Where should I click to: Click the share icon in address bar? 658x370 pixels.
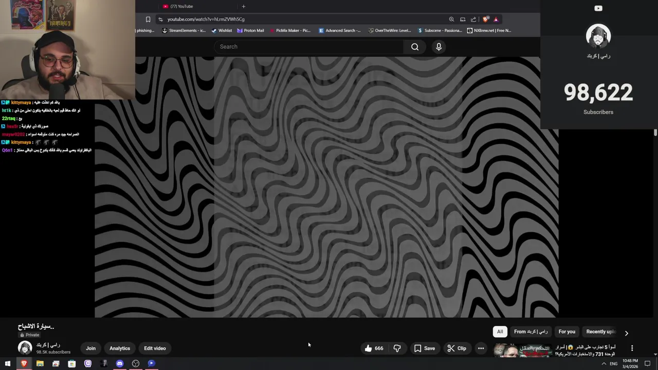click(473, 20)
